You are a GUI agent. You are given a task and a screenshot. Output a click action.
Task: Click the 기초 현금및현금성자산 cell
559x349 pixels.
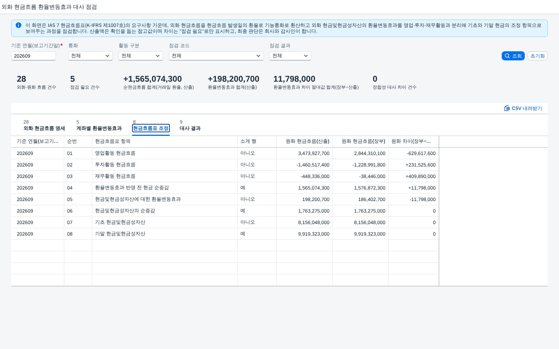(165, 222)
